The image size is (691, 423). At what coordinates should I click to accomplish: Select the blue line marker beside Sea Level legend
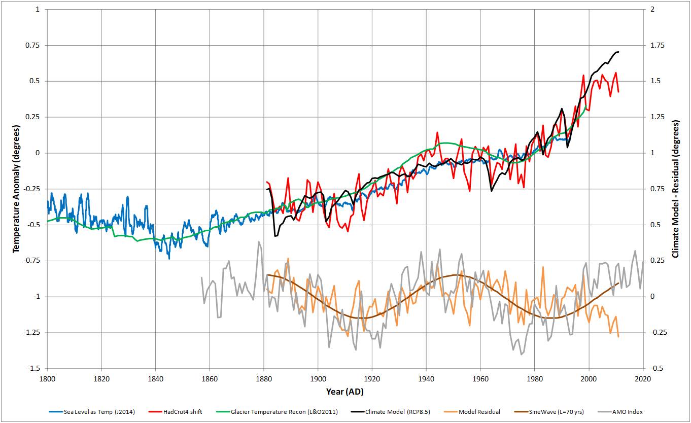[x=55, y=412]
